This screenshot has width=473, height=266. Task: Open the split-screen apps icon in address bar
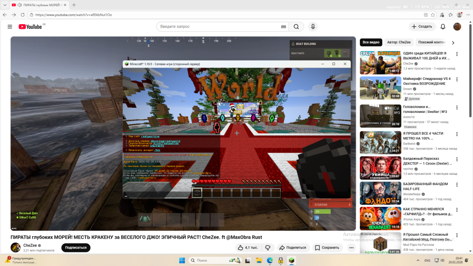(426, 15)
